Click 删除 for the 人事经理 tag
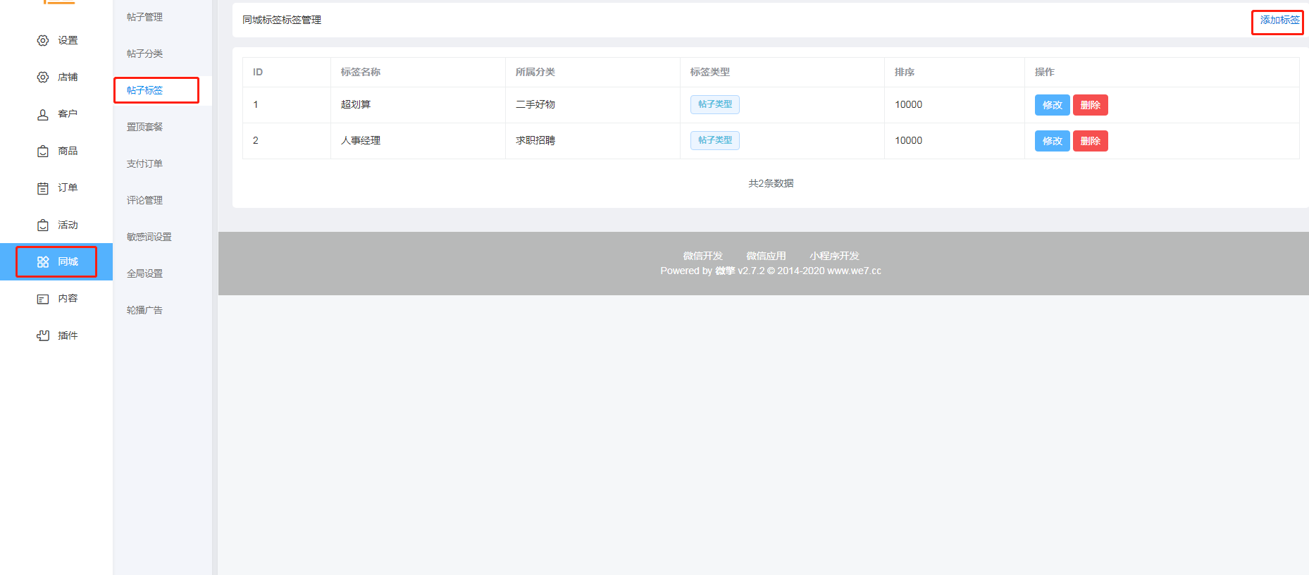The width and height of the screenshot is (1309, 575). click(1090, 141)
